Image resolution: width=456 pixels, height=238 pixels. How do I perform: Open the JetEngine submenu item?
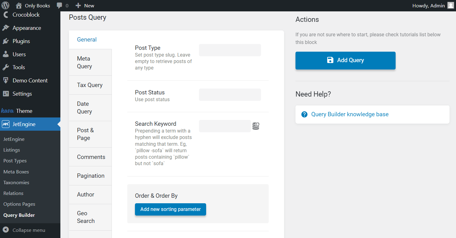point(14,139)
